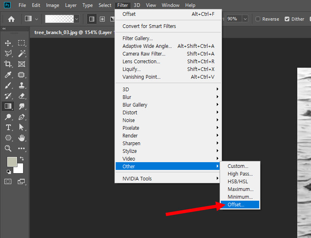Reset default foreground and background colors
Screen dimensions: 311x238
[x=9, y=172]
